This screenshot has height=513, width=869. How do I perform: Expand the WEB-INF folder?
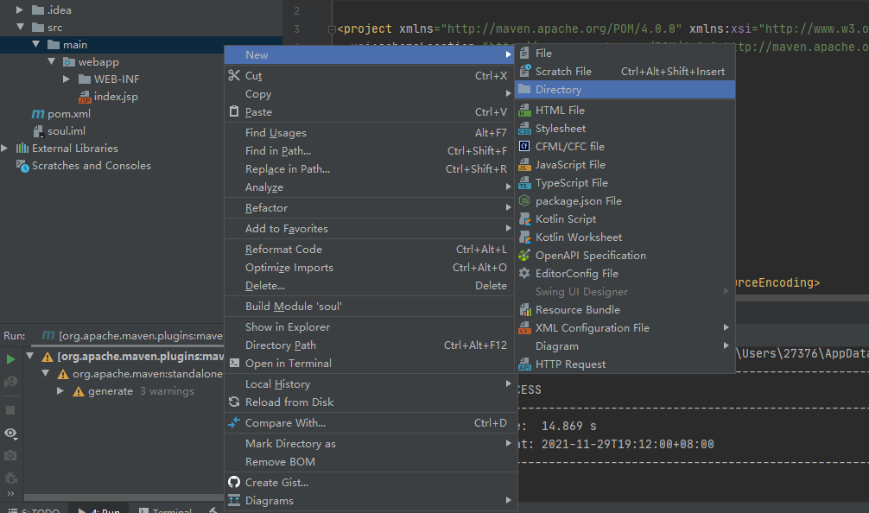pyautogui.click(x=66, y=79)
